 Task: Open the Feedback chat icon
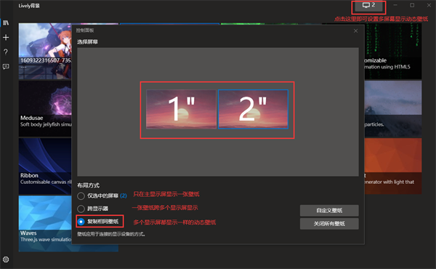pos(6,66)
